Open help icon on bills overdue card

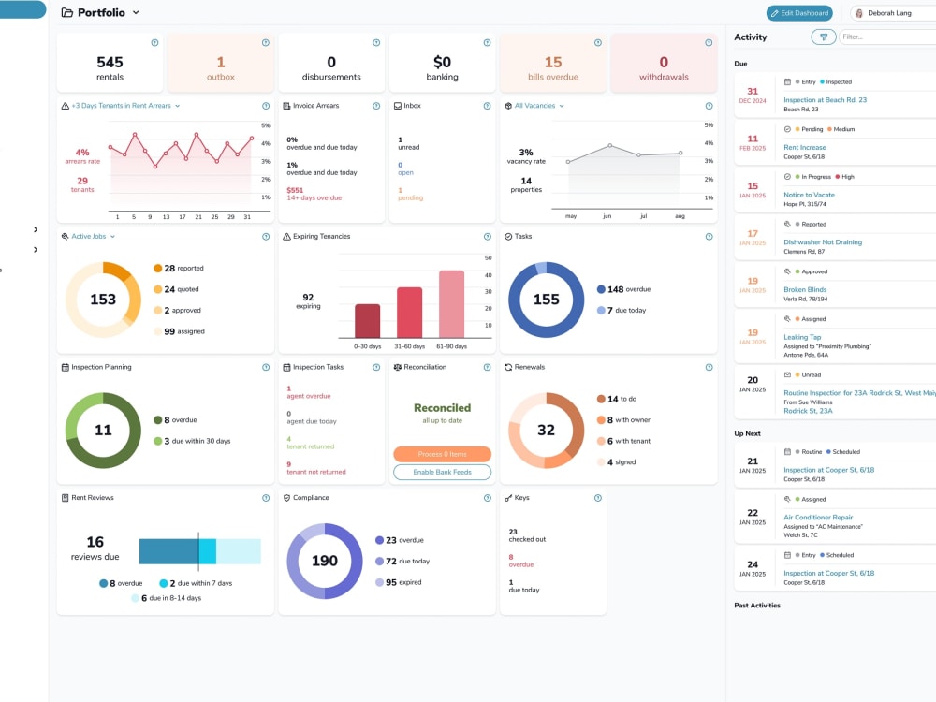click(597, 42)
